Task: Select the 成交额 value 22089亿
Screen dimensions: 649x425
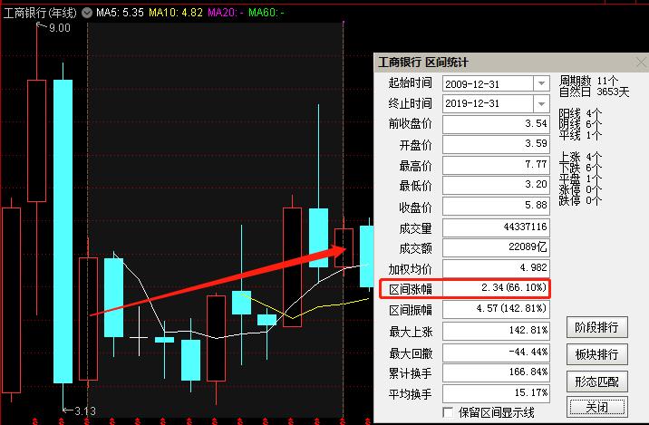Action: pyautogui.click(x=496, y=247)
